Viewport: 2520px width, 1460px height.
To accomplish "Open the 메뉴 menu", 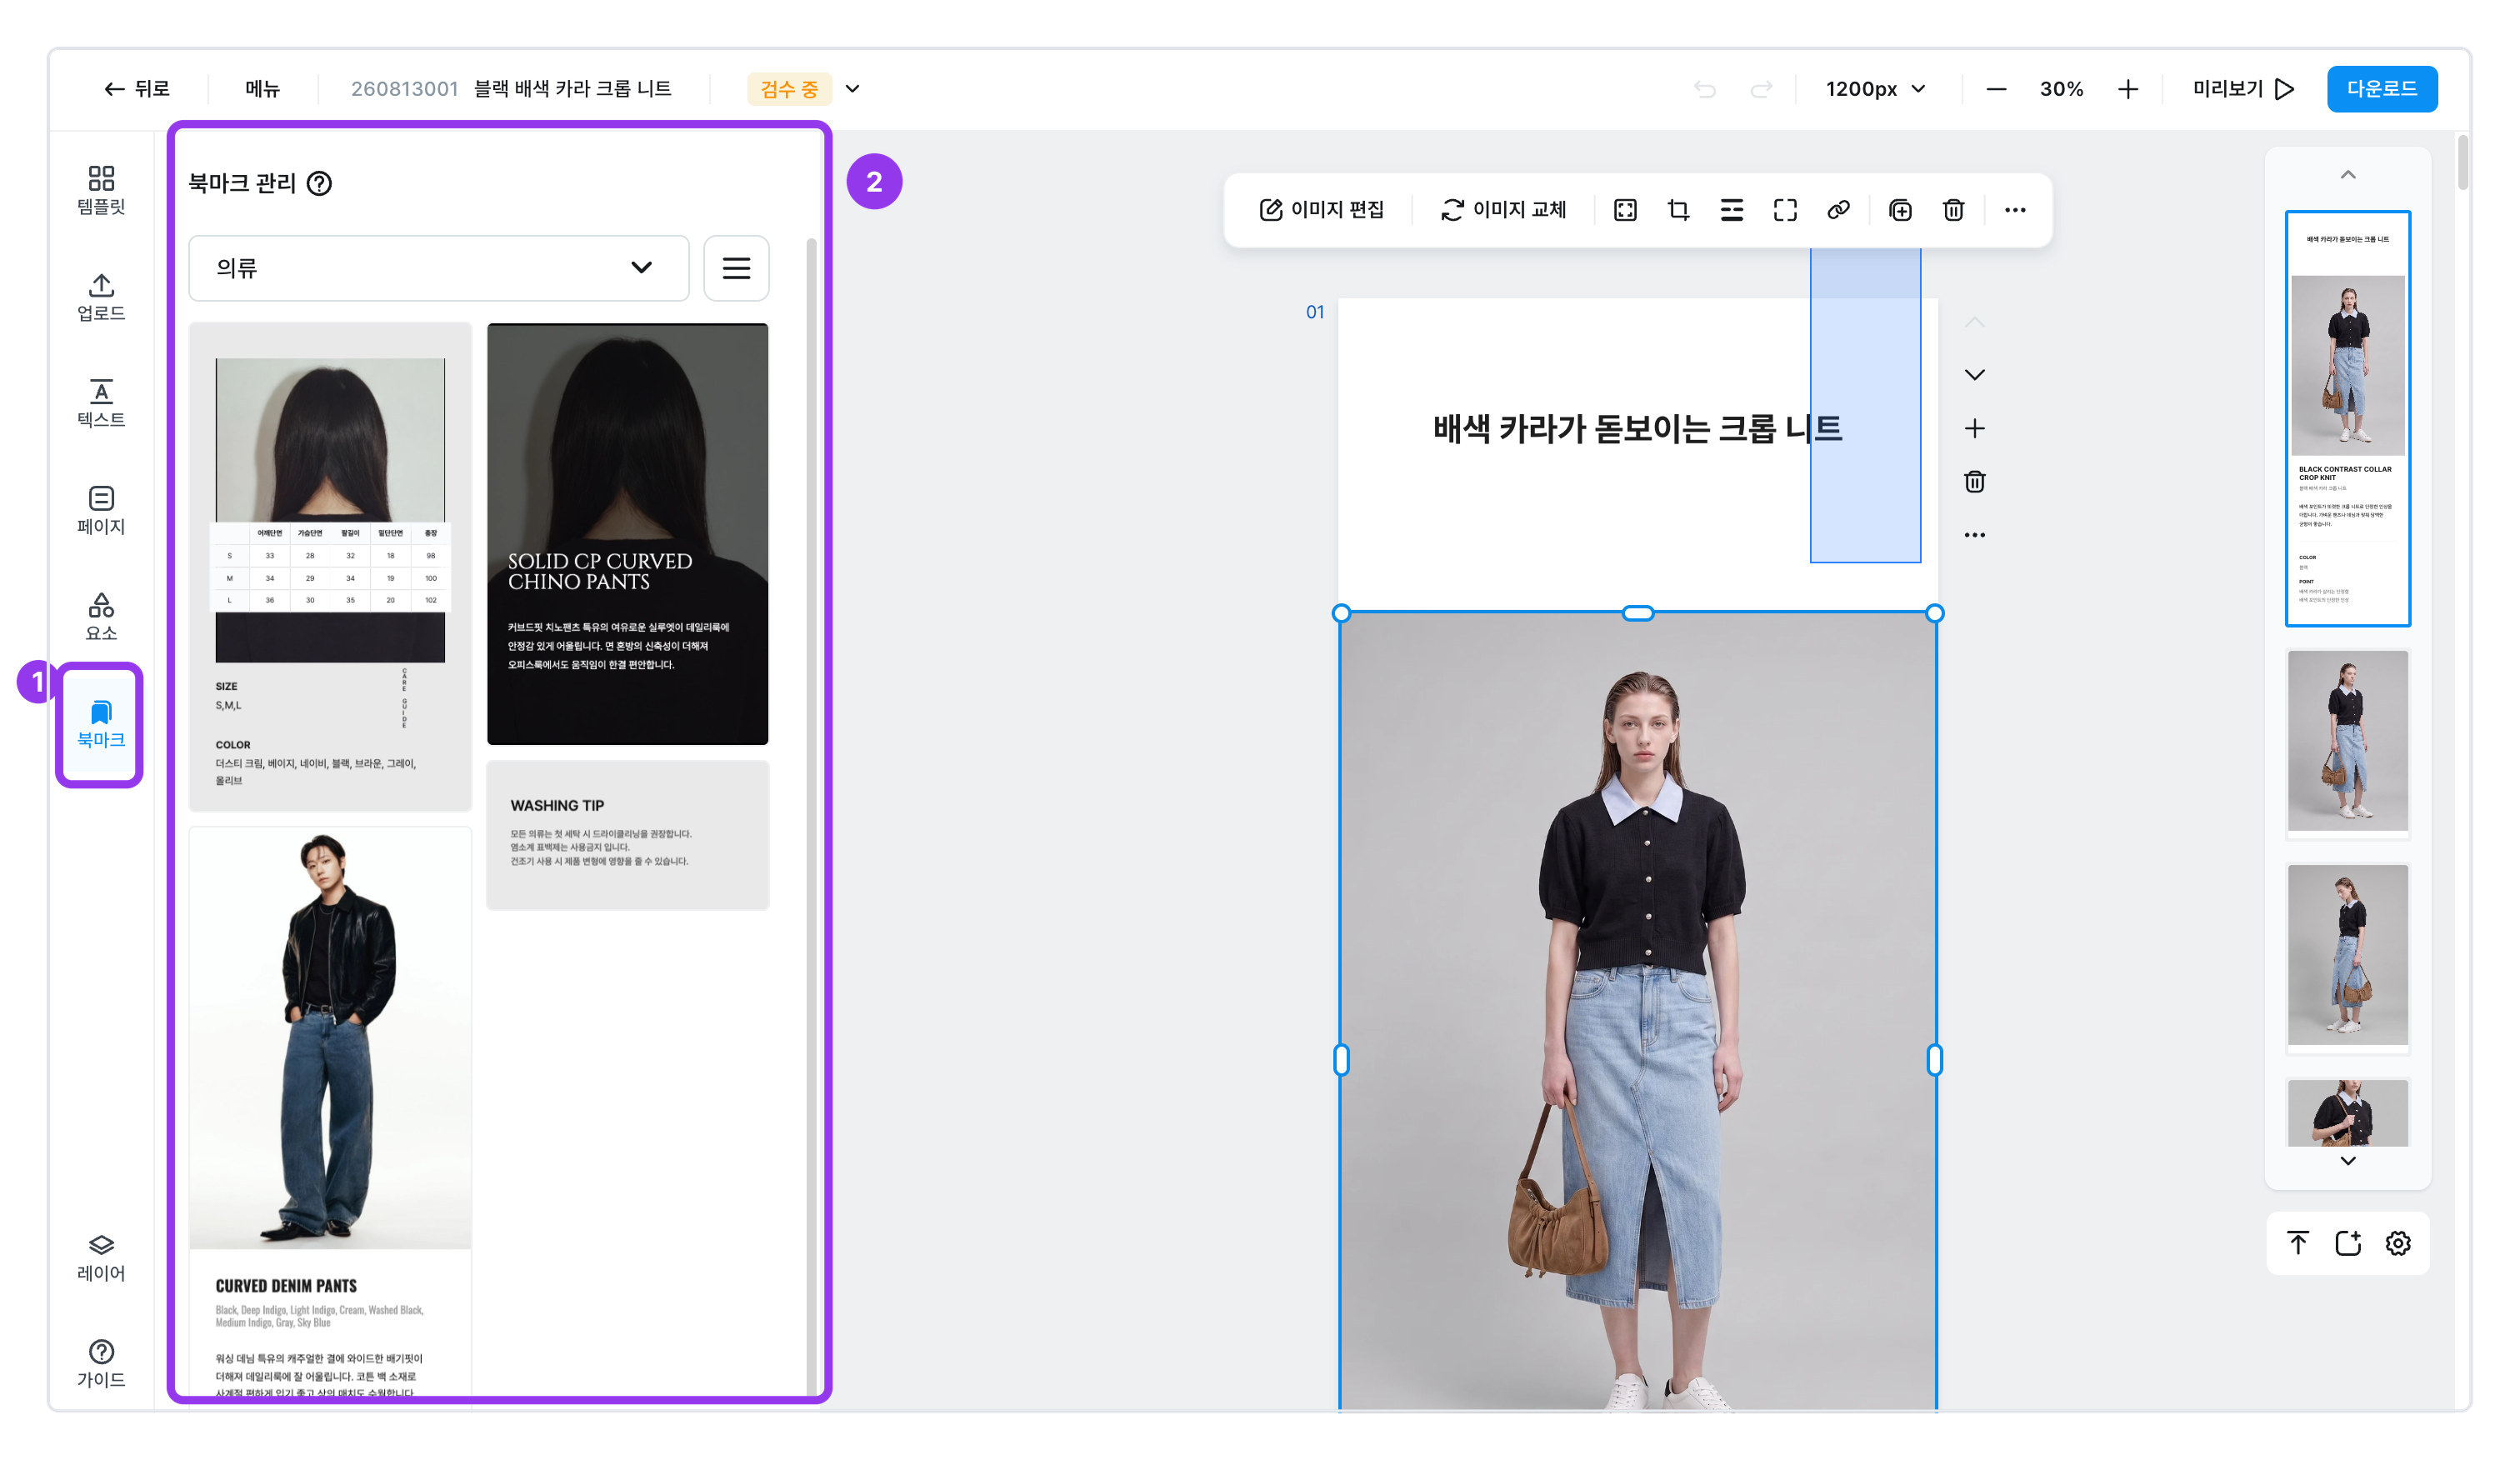I will click(263, 89).
